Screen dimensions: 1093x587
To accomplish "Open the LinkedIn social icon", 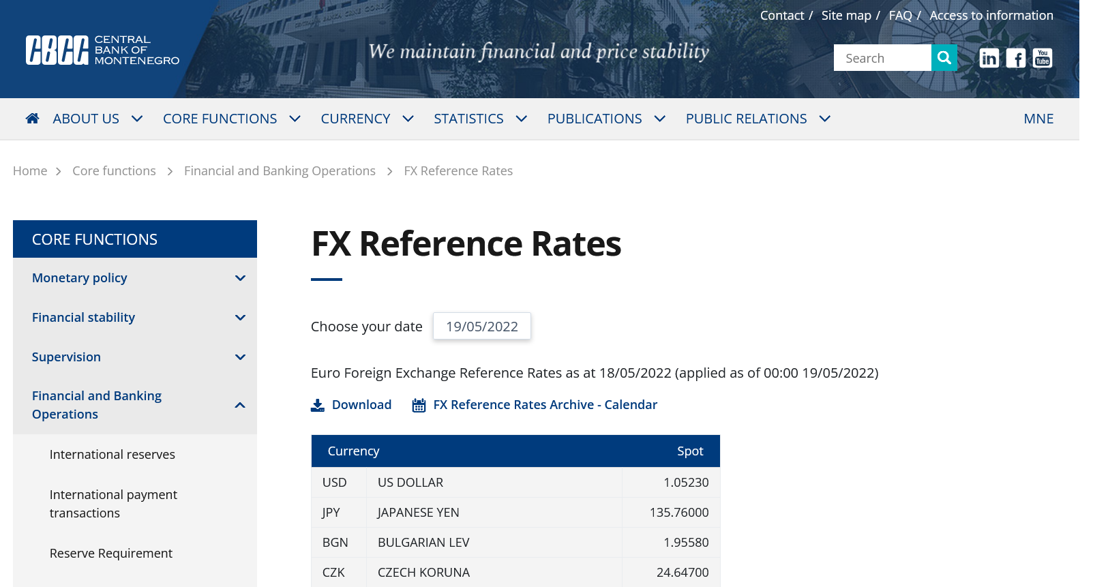I will click(x=989, y=59).
